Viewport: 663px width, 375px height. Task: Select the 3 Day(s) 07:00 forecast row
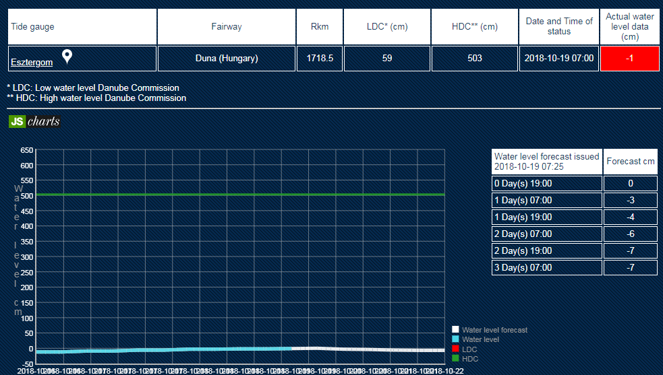point(547,267)
